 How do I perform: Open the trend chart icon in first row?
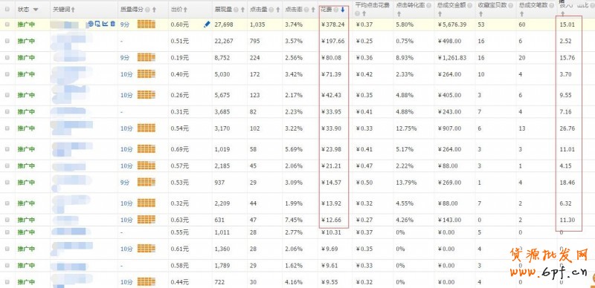click(105, 24)
